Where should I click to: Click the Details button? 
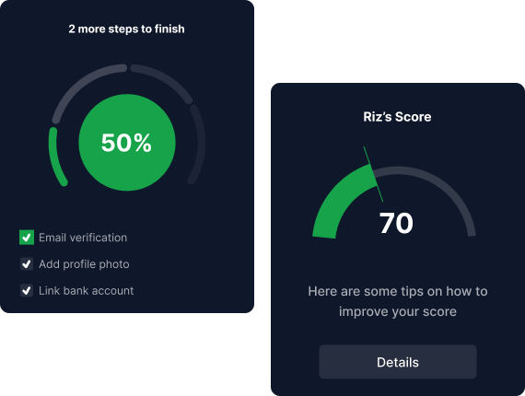click(x=397, y=362)
